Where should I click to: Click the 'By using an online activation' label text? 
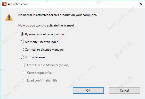44,34
